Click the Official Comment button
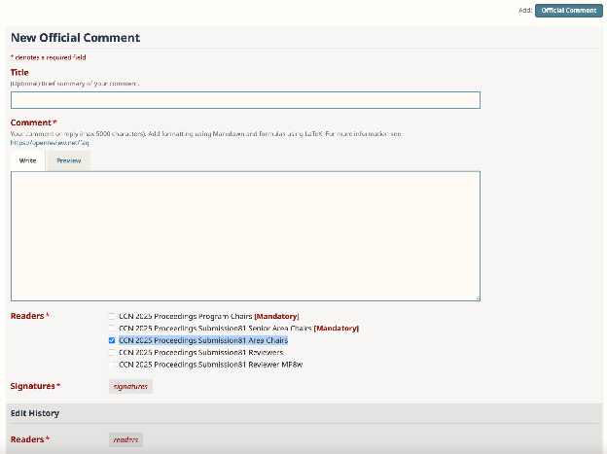This screenshot has height=454, width=607. coord(569,11)
